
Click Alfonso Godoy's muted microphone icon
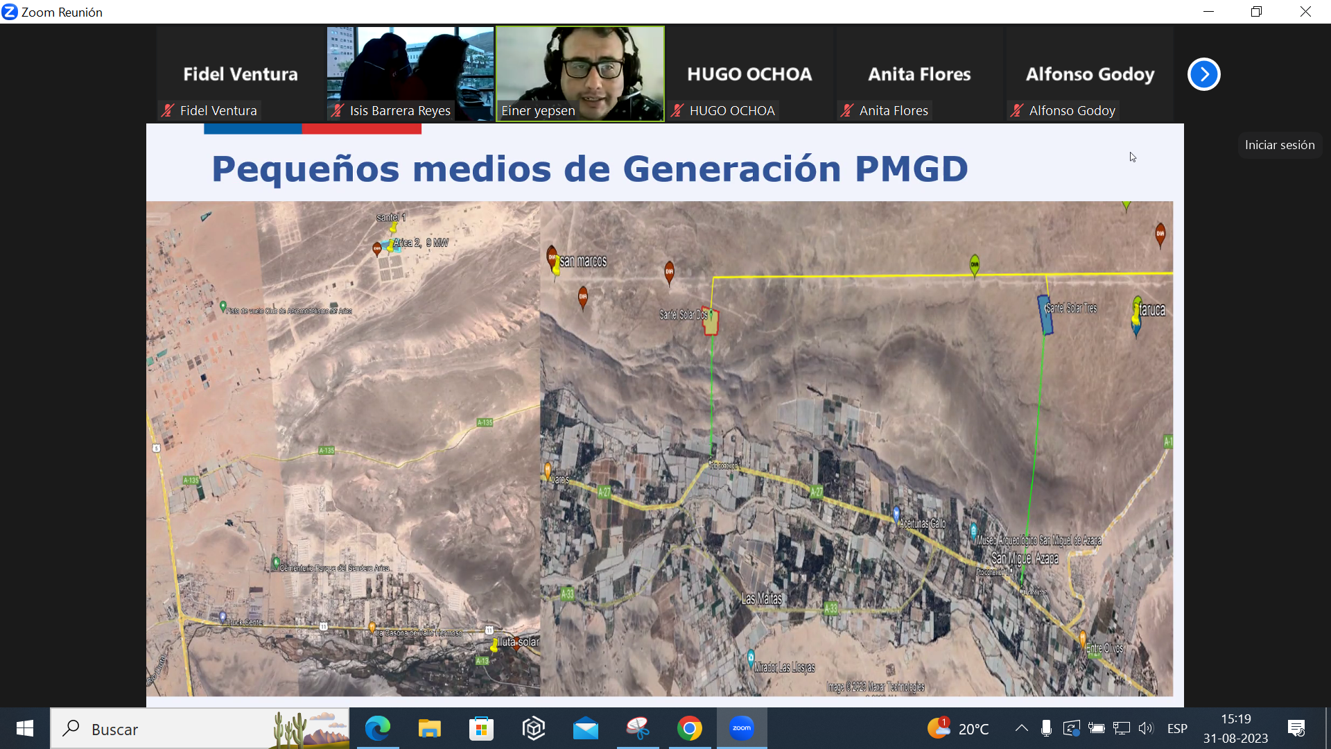[x=1016, y=110]
